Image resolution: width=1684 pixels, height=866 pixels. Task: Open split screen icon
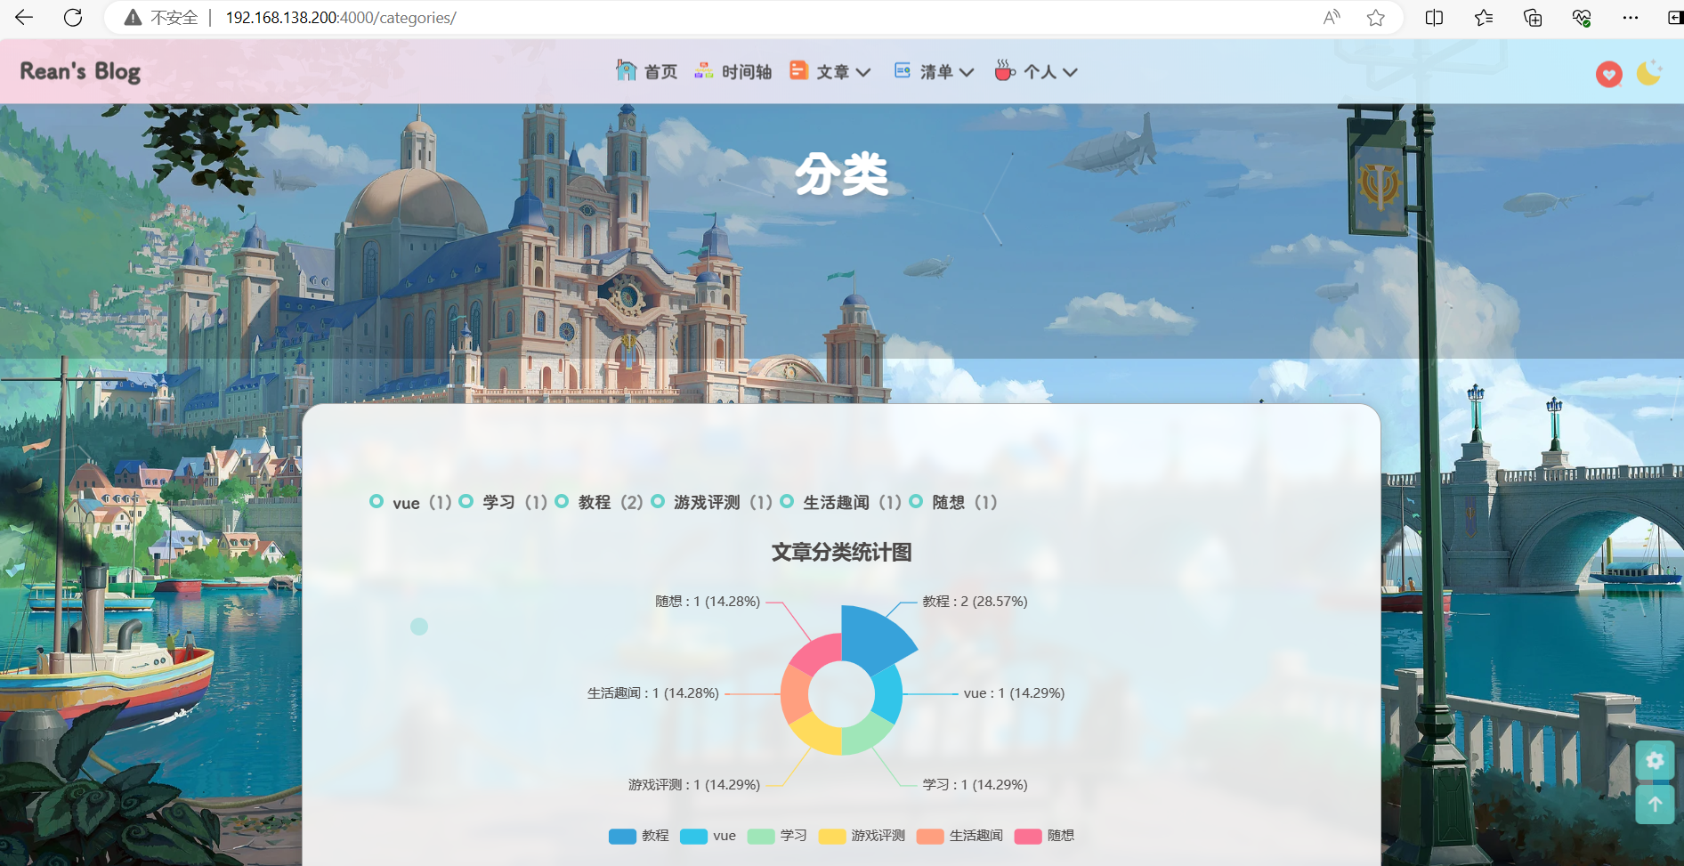1434,18
